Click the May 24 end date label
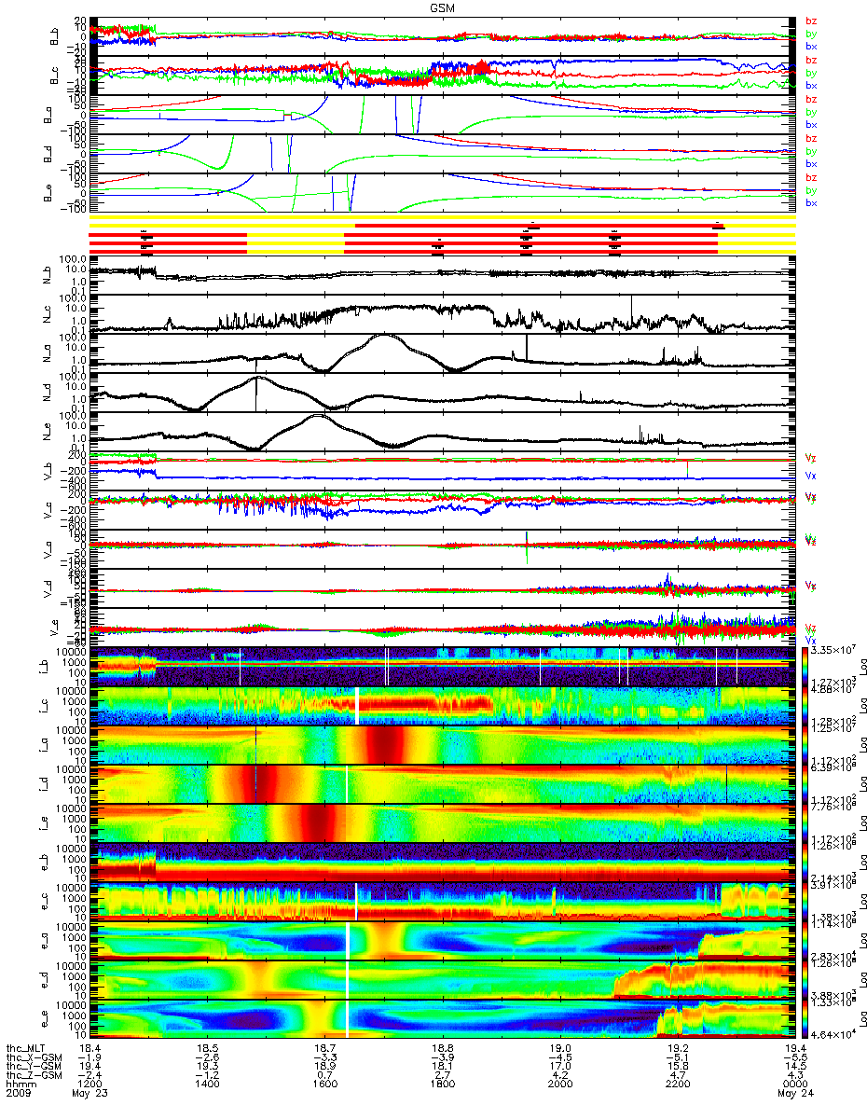The height and width of the screenshot is (1119, 867). 794,1094
